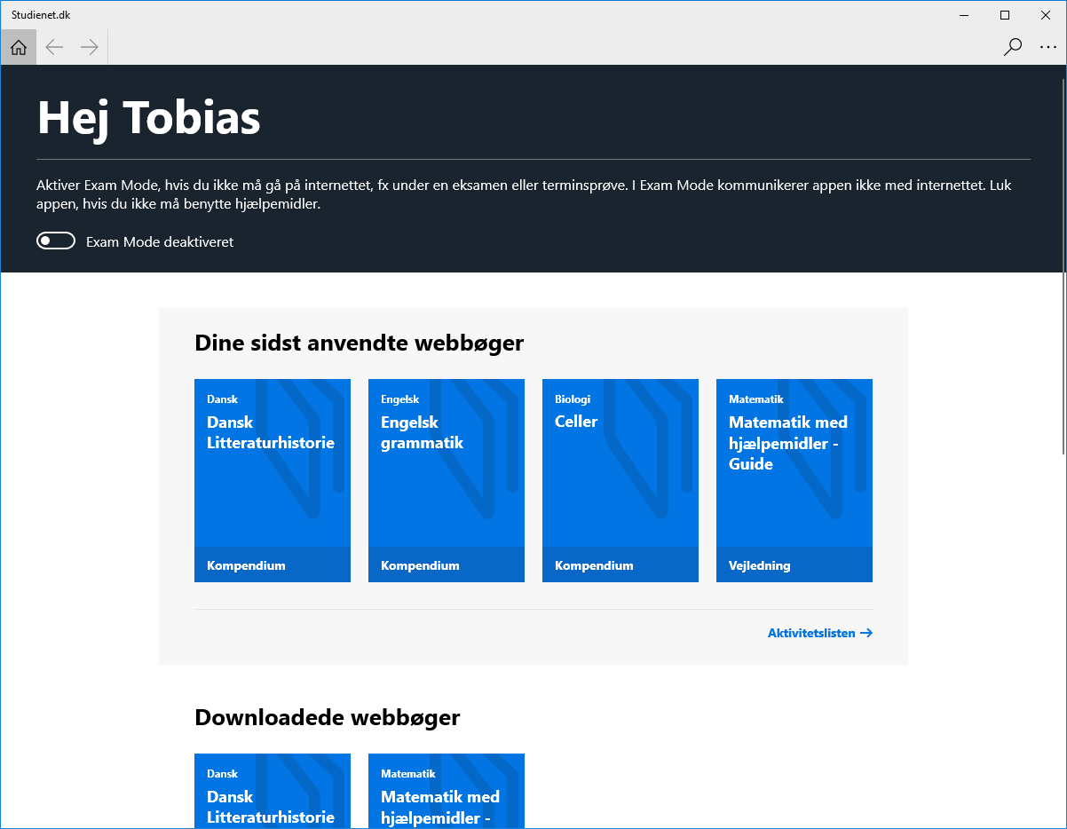Click the 'Hej Tobias' heading
Viewport: 1067px width, 829px height.
point(149,117)
